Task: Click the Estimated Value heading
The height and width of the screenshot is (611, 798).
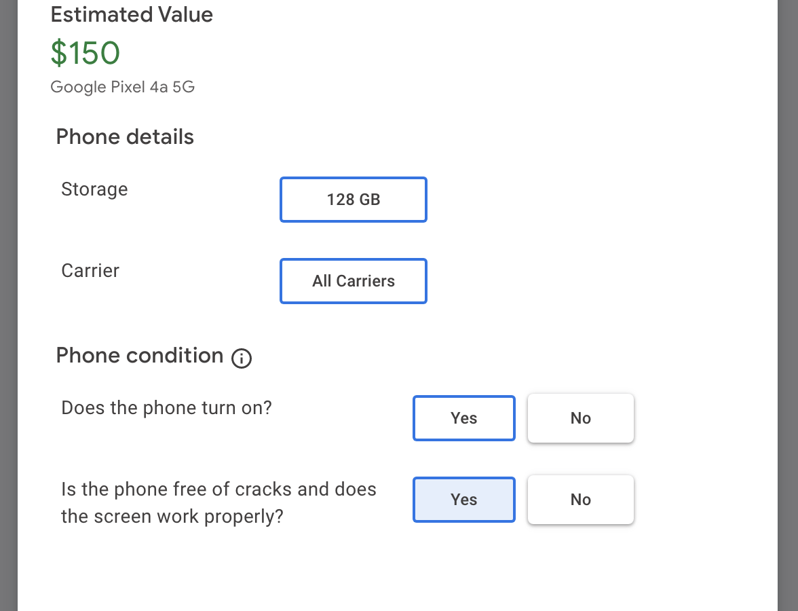Action: pos(132,15)
